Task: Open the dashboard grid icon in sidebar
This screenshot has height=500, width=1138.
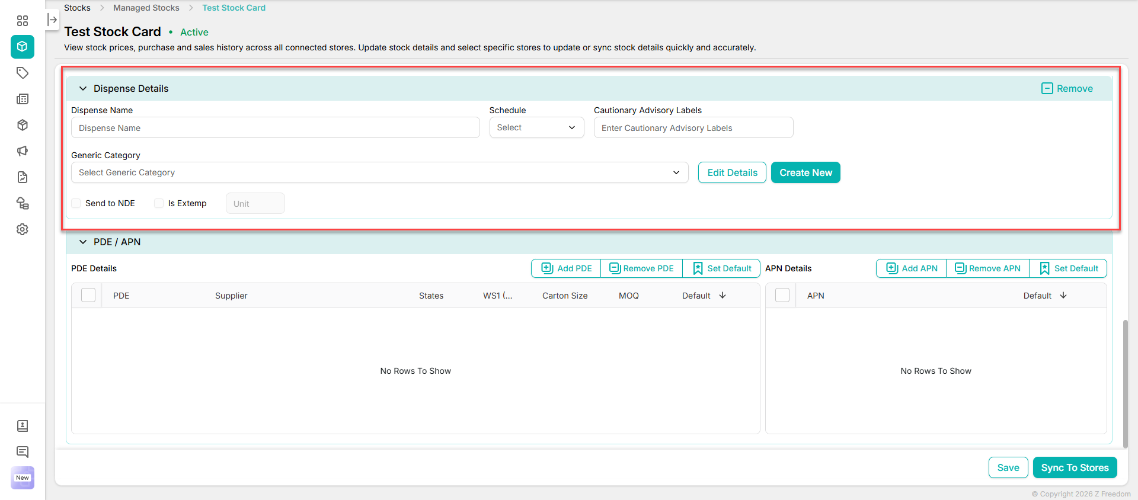Action: (x=23, y=21)
